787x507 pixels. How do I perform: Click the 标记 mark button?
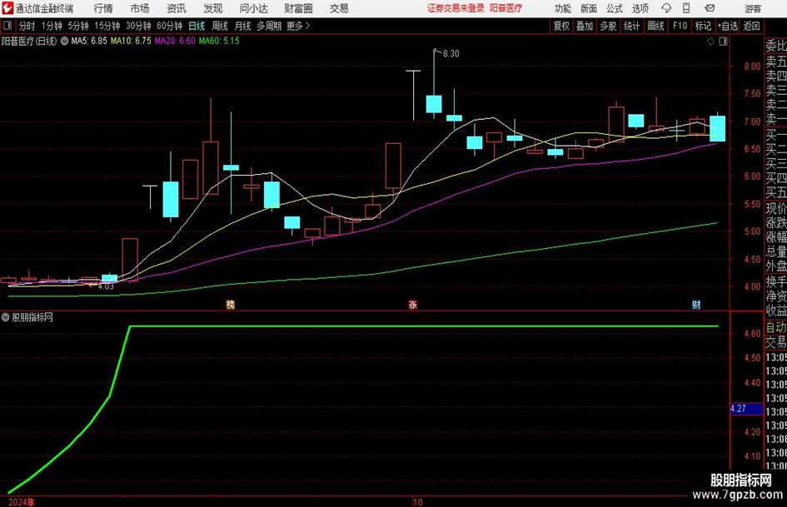(x=703, y=26)
